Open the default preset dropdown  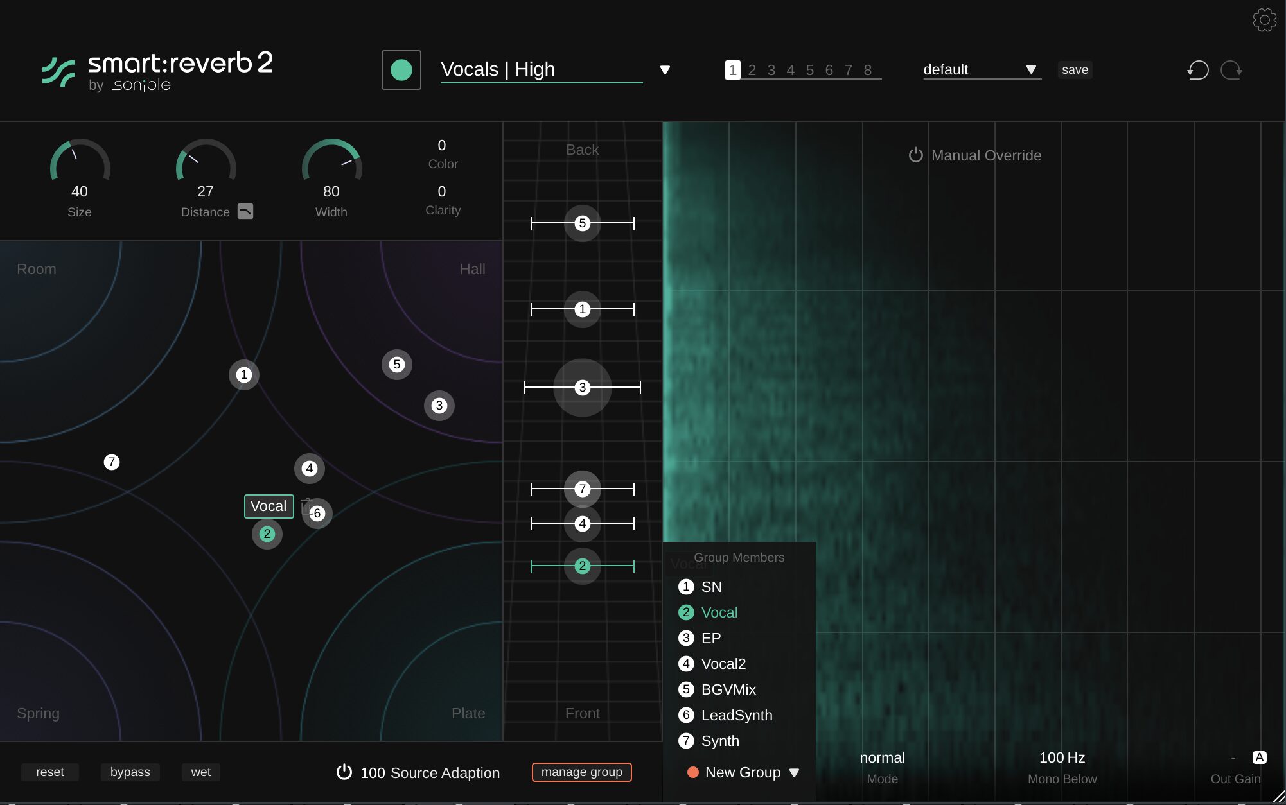tap(1030, 69)
